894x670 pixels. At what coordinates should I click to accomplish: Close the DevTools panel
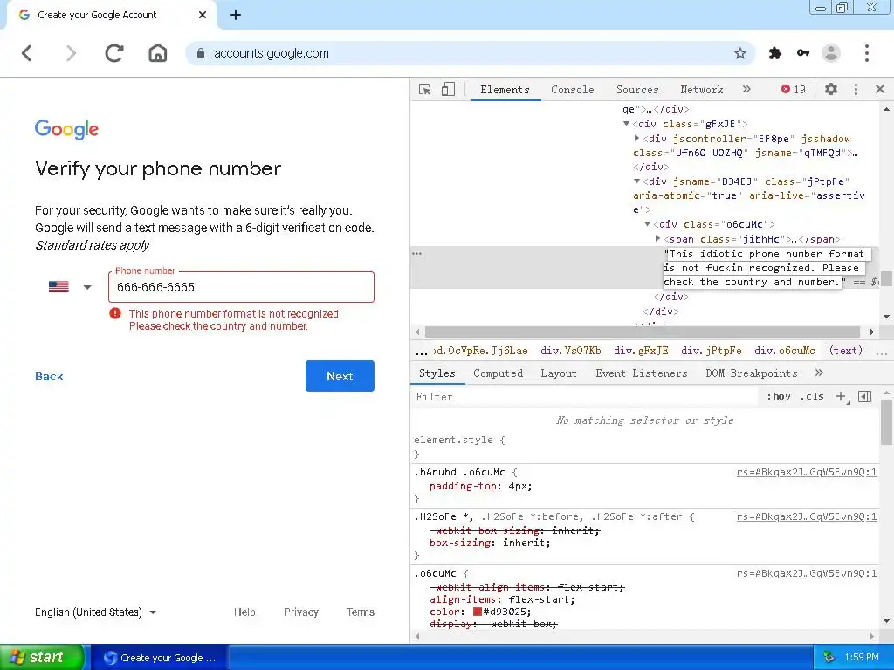pyautogui.click(x=880, y=90)
